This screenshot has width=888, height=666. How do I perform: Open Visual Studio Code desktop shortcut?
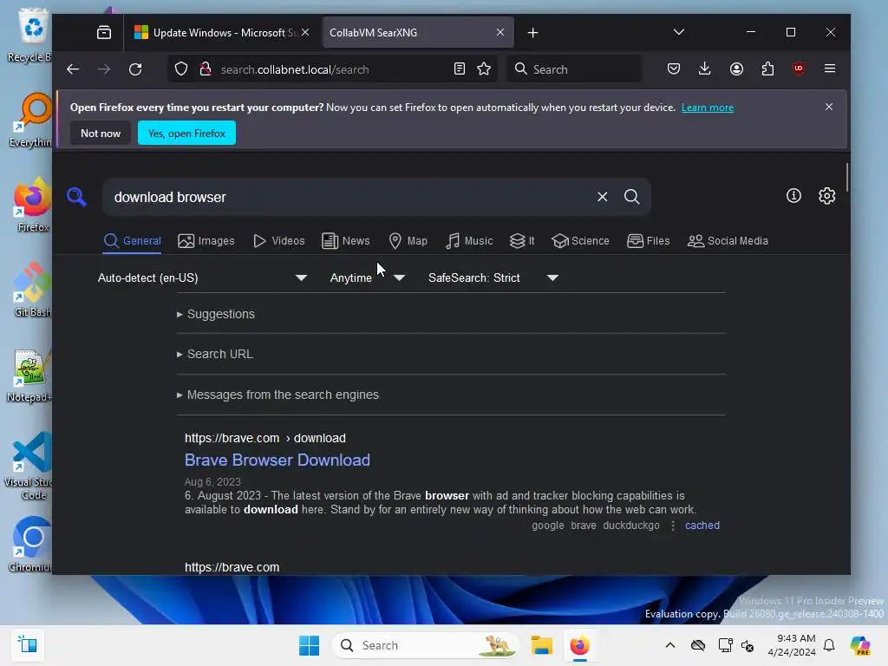pos(31,466)
